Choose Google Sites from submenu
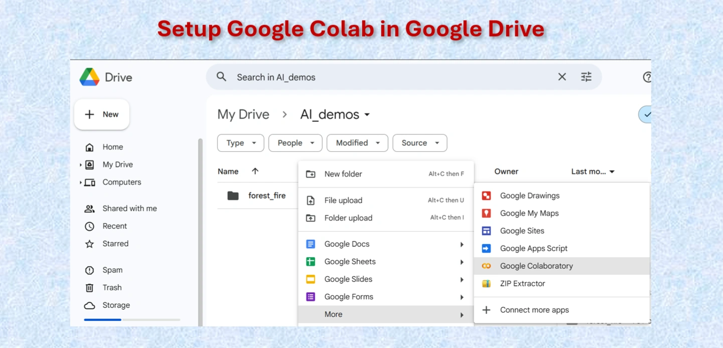723x348 pixels. click(x=561, y=231)
